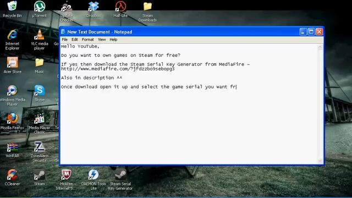Image resolution: width=352 pixels, height=198 pixels.
Task: Select the CCleaner desktop icon
Action: [x=12, y=178]
